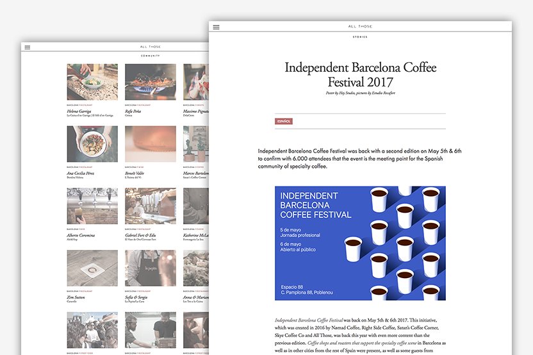This screenshot has width=533, height=355.
Task: Open Gabriel Fort & Edu name link
Action: click(140, 235)
